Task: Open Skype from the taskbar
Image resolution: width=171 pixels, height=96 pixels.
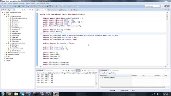Action: [23, 94]
